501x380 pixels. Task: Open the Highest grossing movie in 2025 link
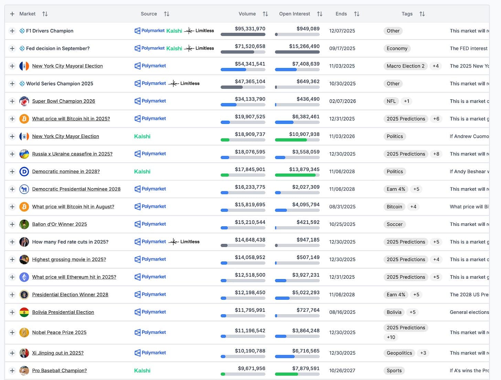coord(69,259)
